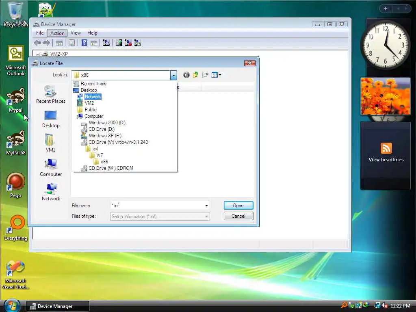Screen dimensions: 416x312
Task: Open the View Menu icon dropdown
Action: [217, 75]
